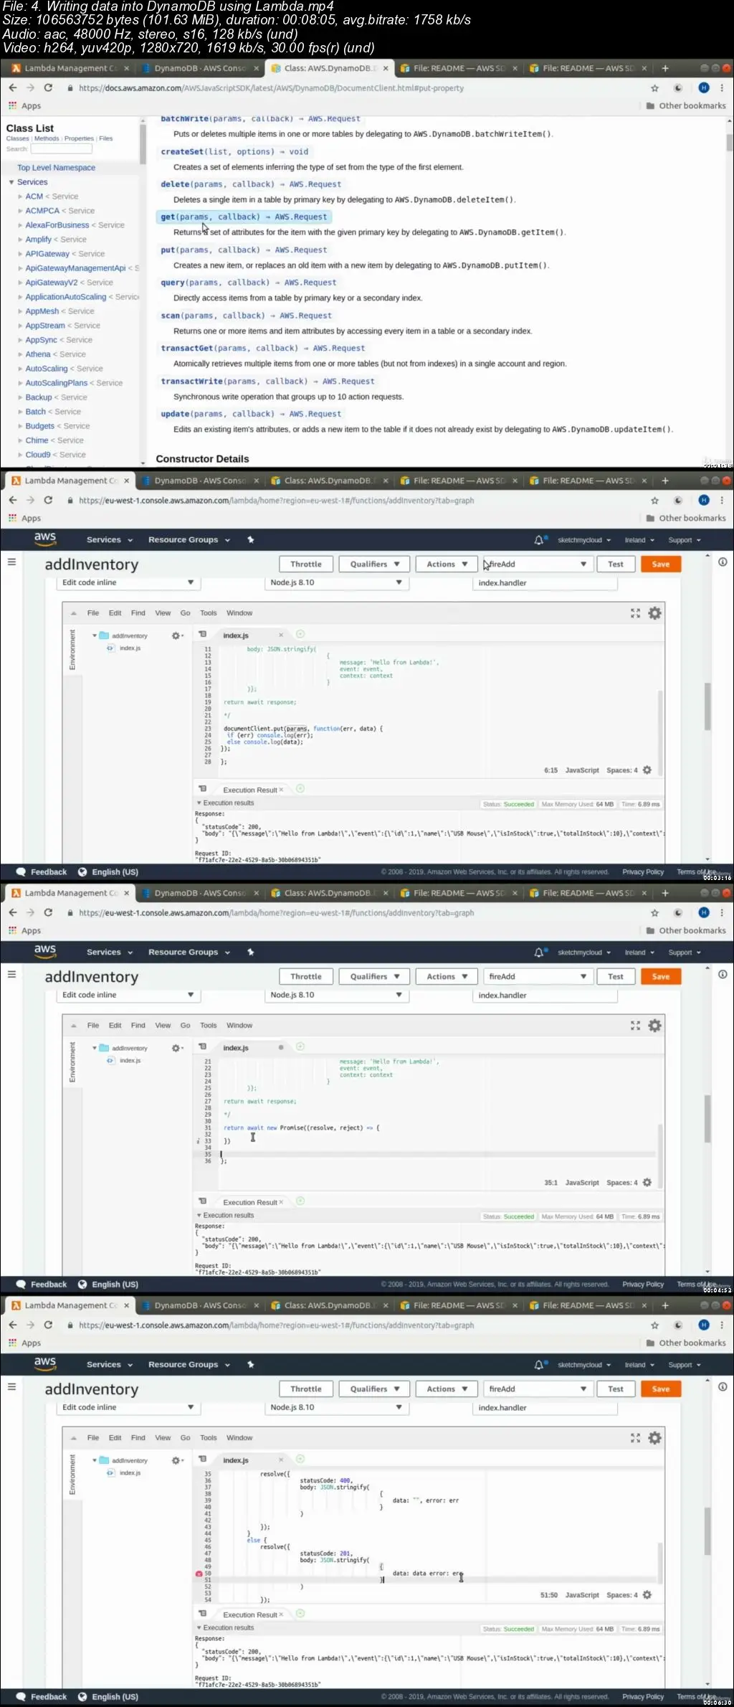This screenshot has width=734, height=1707.
Task: Open the environment gear menu in the second frame
Action: (177, 636)
